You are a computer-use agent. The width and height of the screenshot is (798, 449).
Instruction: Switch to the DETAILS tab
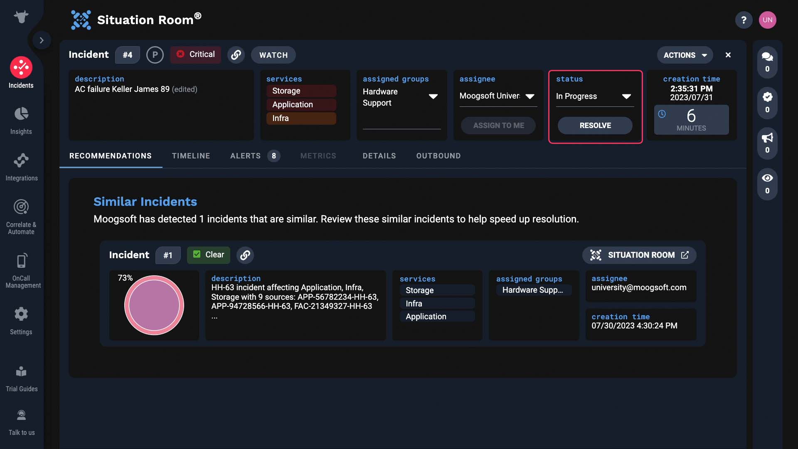[x=379, y=156]
